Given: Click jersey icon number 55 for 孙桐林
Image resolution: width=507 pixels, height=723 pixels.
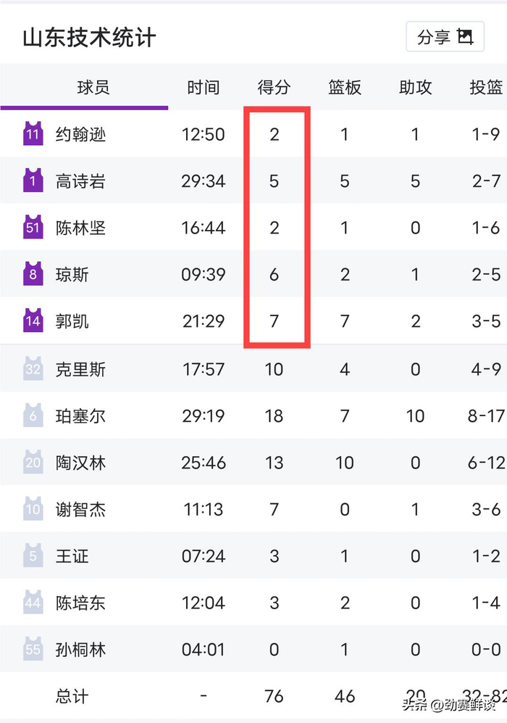Looking at the screenshot, I should [x=32, y=650].
